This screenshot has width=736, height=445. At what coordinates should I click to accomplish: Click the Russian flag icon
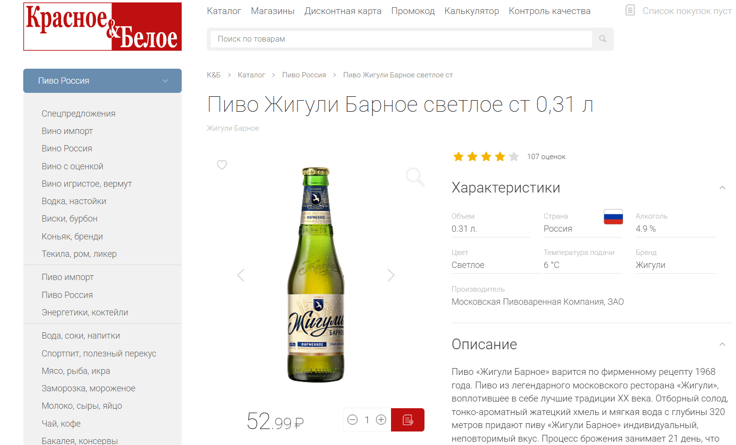click(x=613, y=217)
